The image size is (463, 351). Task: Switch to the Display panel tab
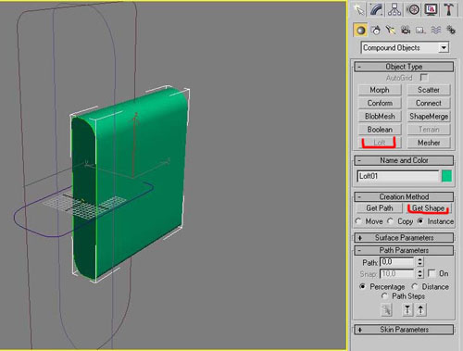point(431,9)
